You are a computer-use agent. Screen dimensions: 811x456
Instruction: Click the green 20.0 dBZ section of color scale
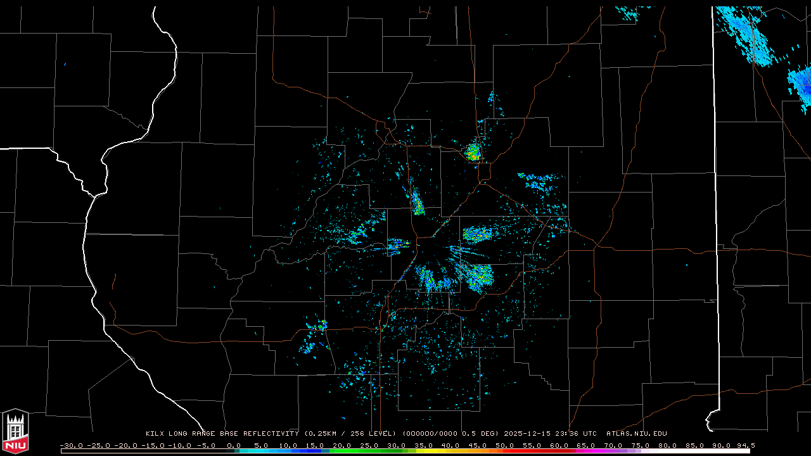point(342,451)
